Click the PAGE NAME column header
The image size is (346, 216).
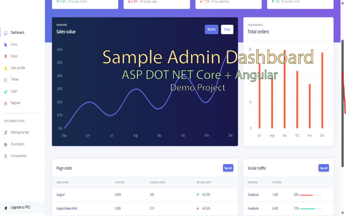63,182
